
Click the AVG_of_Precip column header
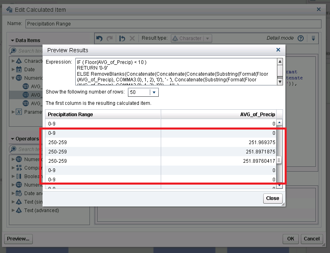(x=219, y=114)
